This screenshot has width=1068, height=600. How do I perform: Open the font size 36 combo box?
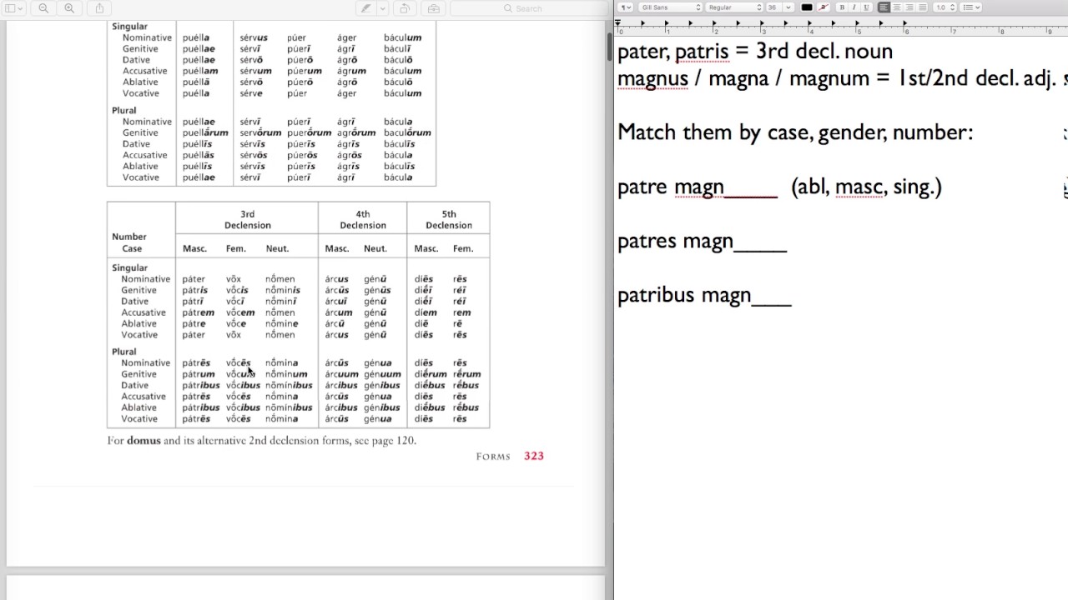pos(780,7)
